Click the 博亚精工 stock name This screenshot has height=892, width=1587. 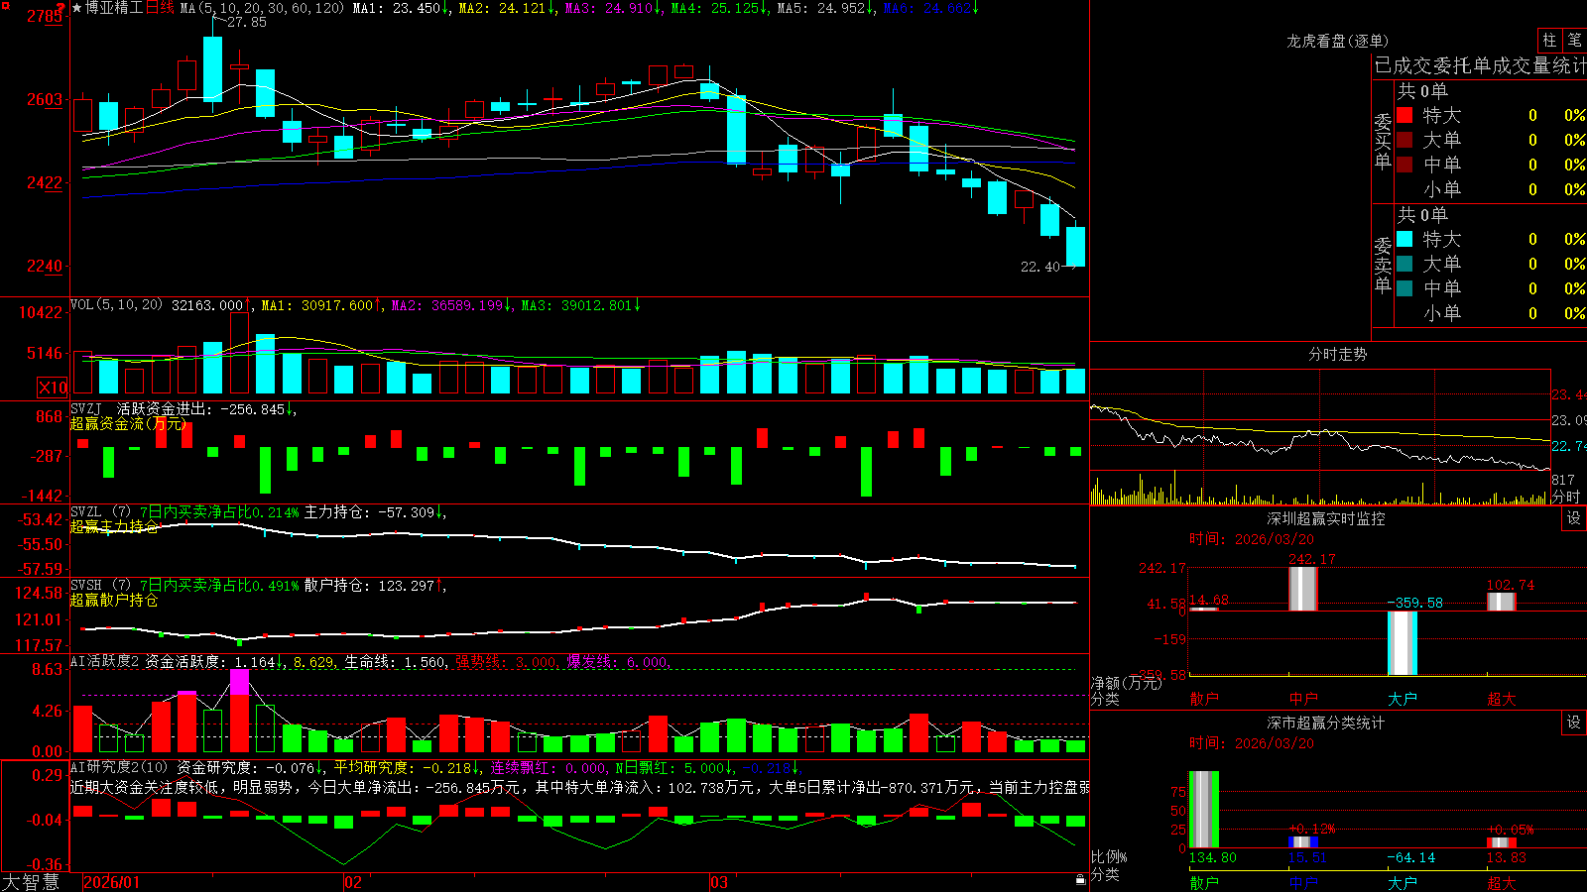click(114, 8)
